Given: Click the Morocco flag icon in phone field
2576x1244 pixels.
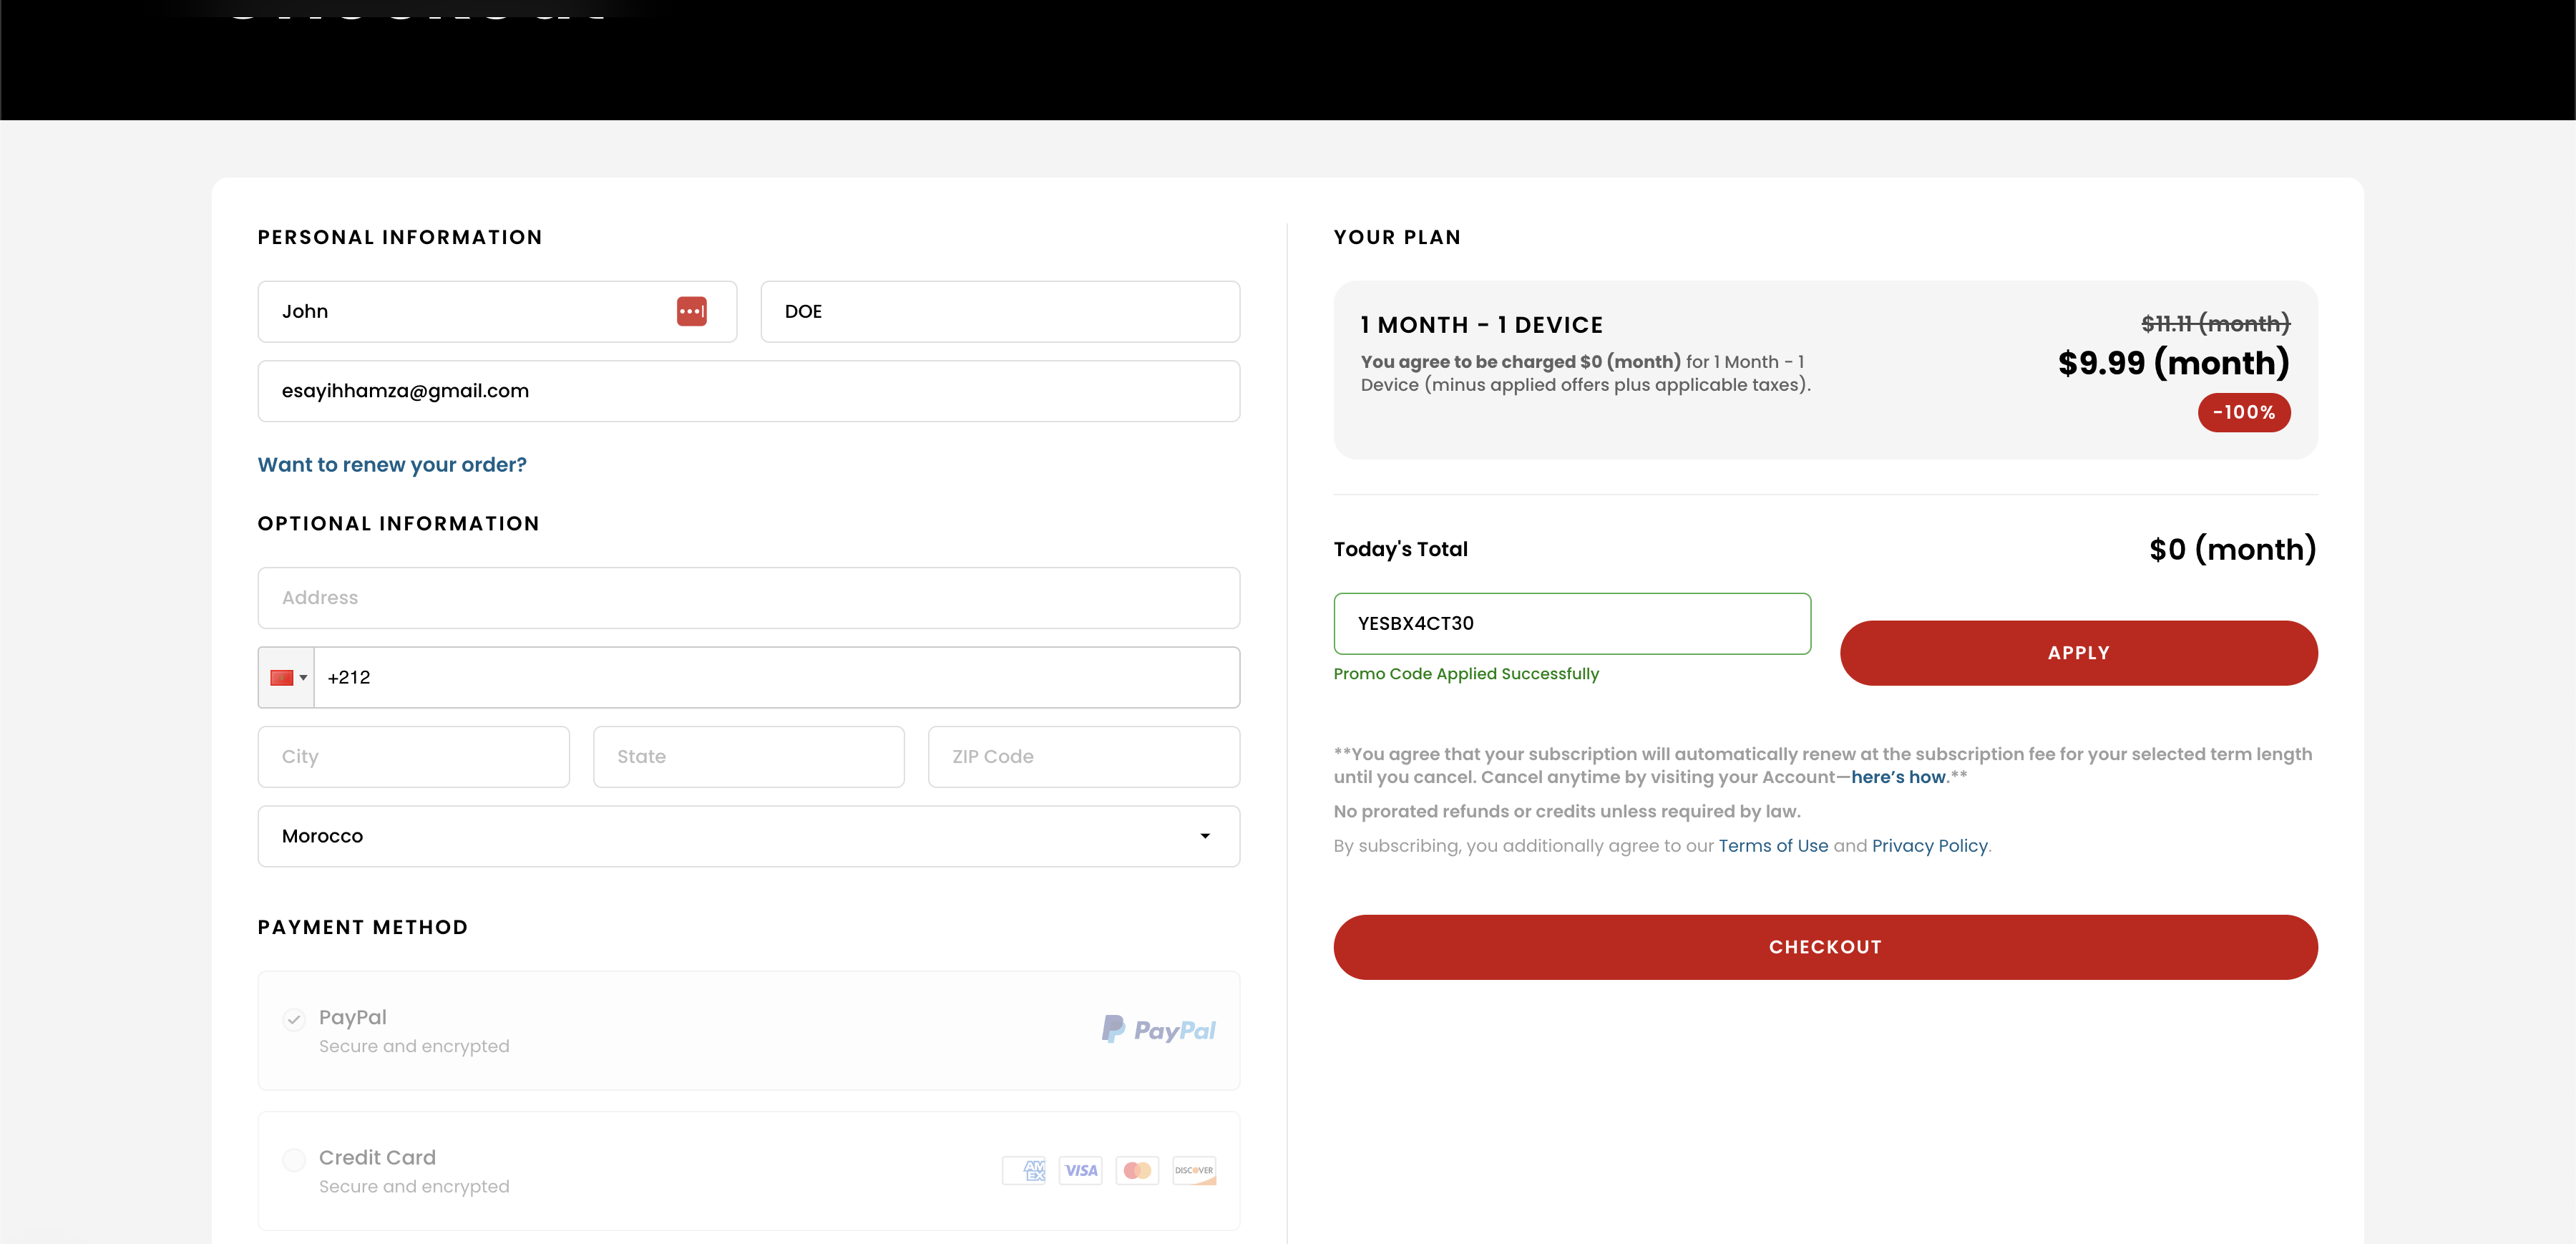Looking at the screenshot, I should click(281, 678).
